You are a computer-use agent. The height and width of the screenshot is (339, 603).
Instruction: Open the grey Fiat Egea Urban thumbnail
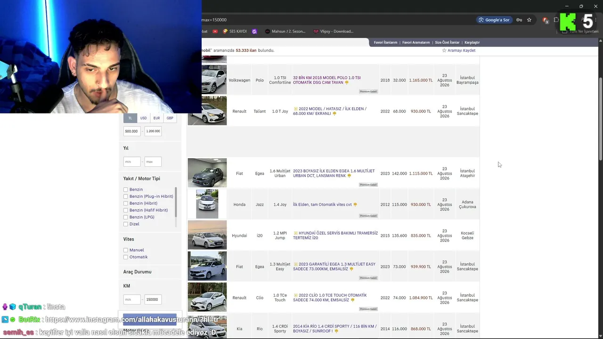pyautogui.click(x=207, y=173)
